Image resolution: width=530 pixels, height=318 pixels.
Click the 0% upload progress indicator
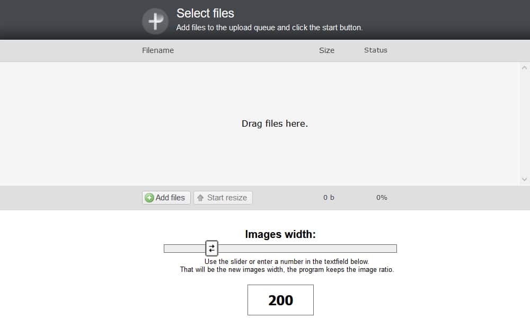coord(382,197)
